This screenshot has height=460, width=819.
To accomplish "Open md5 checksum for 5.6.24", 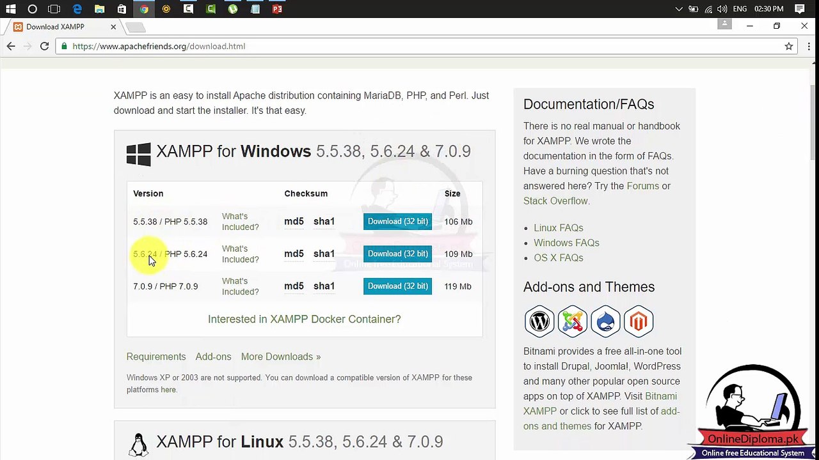I will (294, 254).
